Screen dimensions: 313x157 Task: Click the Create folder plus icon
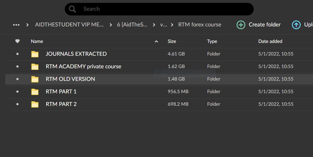(x=241, y=25)
